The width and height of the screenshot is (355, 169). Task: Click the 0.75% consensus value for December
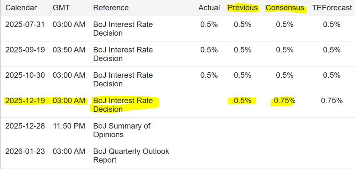coord(285,101)
